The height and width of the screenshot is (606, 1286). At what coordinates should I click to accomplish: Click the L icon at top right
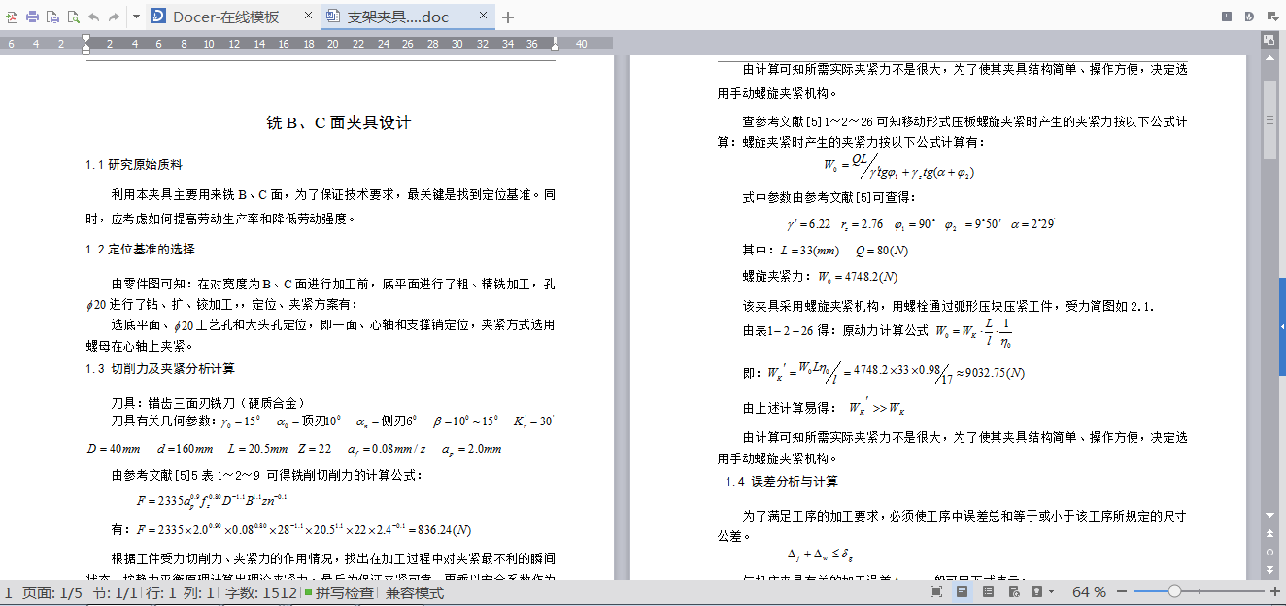1227,16
